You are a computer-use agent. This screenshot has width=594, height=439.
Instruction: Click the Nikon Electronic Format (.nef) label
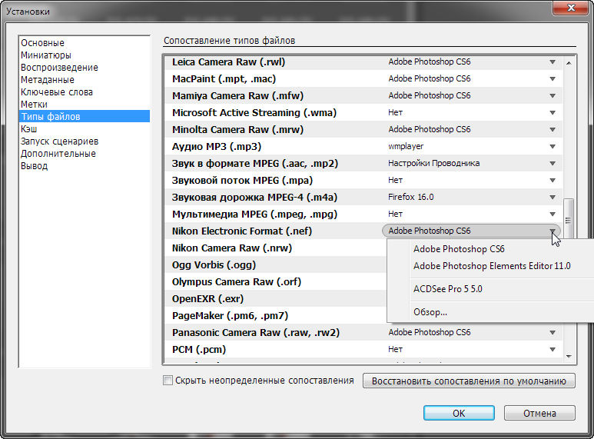click(x=242, y=231)
